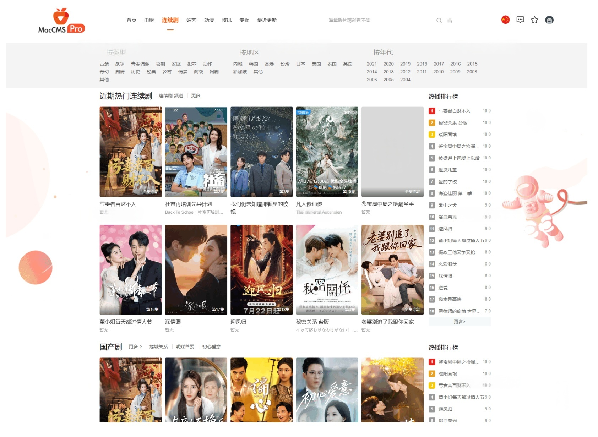The height and width of the screenshot is (437, 598).
Task: Open 董小姐每天都过情人节 poster
Action: click(131, 270)
